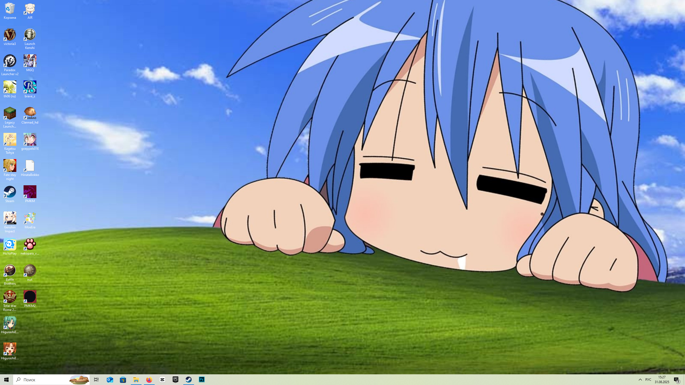Select the AIR desktop shortcut
The width and height of the screenshot is (685, 385).
30,11
